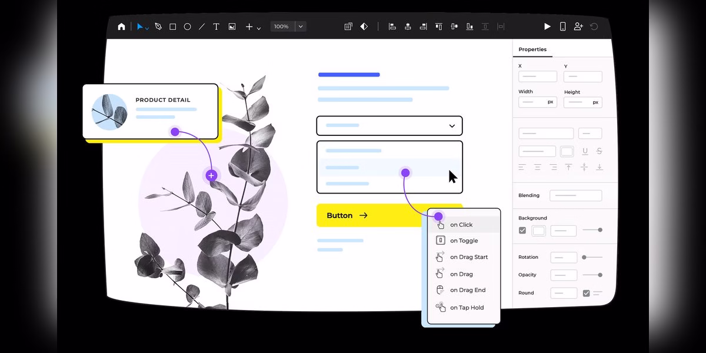Align selection to right edges
The height and width of the screenshot is (353, 706).
[423, 26]
